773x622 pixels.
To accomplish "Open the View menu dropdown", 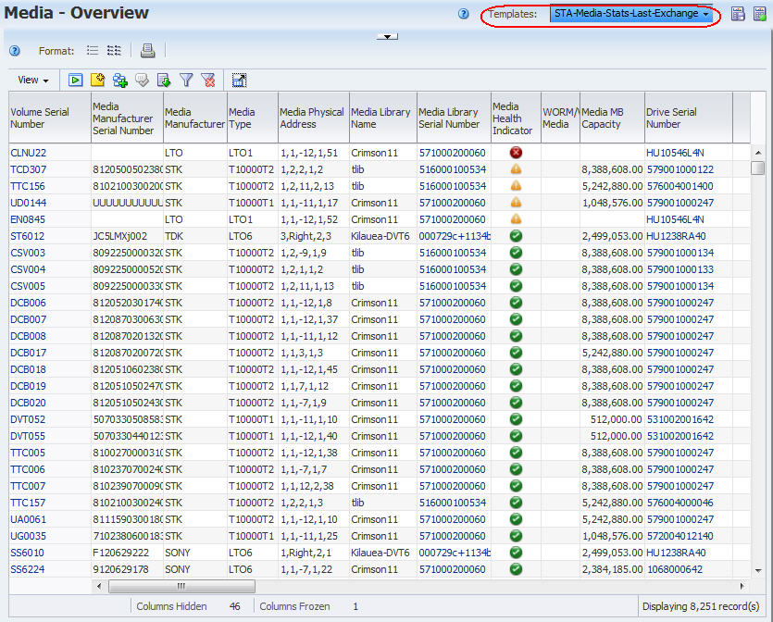I will pos(33,80).
